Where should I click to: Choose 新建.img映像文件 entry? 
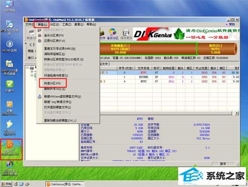click(x=57, y=102)
